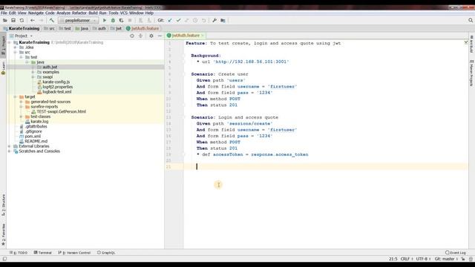Viewport: 475px width, 267px height.
Task: Collapse the src folder node
Action: (15, 52)
